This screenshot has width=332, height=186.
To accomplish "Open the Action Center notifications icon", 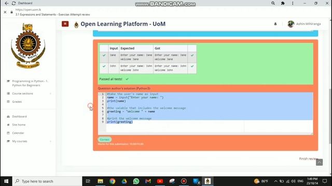I will (x=325, y=181).
